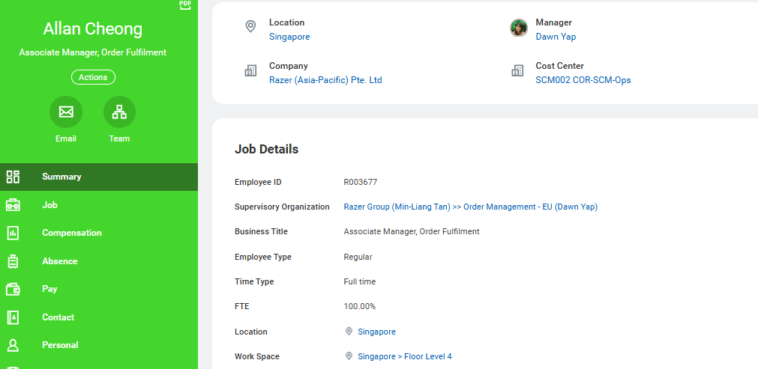Click the Regular employee type value
The height and width of the screenshot is (369, 758).
pyautogui.click(x=358, y=257)
